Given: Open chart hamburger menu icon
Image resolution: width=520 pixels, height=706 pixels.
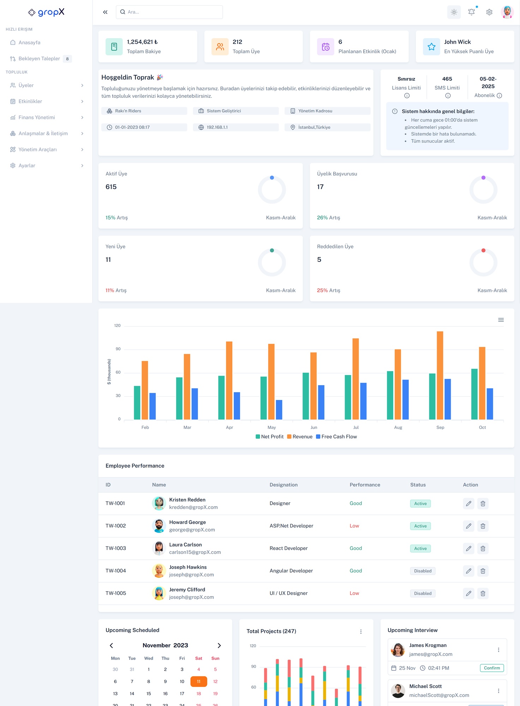Looking at the screenshot, I should pyautogui.click(x=501, y=320).
